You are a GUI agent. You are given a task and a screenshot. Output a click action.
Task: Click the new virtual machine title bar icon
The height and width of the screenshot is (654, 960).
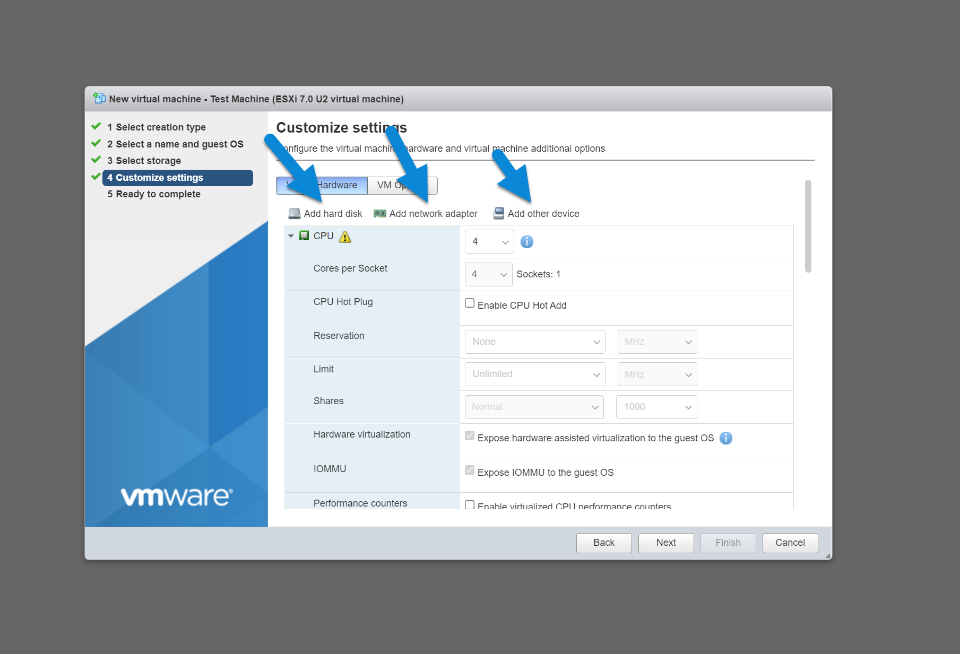point(99,98)
